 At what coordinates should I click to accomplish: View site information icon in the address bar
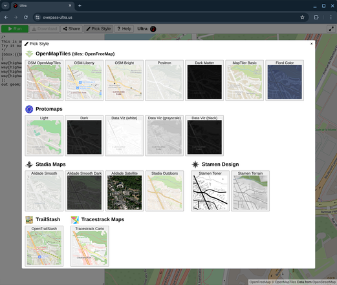click(38, 17)
